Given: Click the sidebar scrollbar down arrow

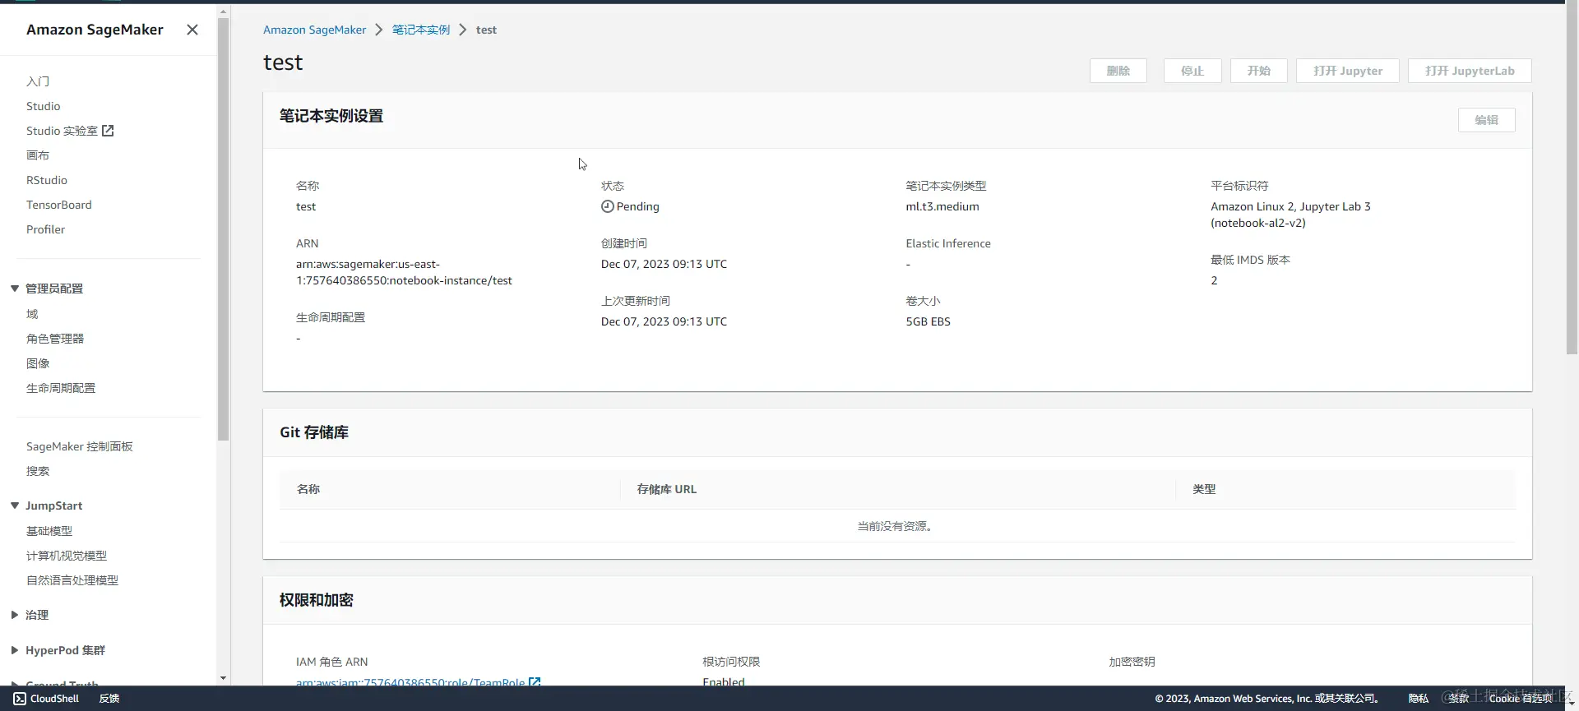Looking at the screenshot, I should tap(224, 678).
